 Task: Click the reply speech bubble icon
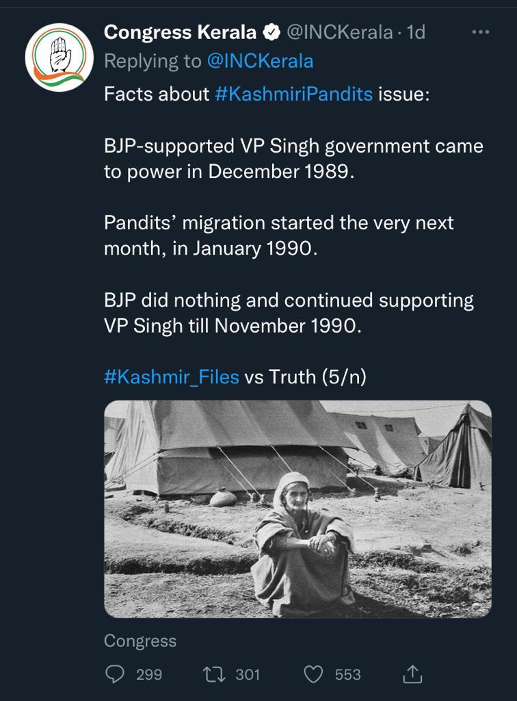pos(114,675)
